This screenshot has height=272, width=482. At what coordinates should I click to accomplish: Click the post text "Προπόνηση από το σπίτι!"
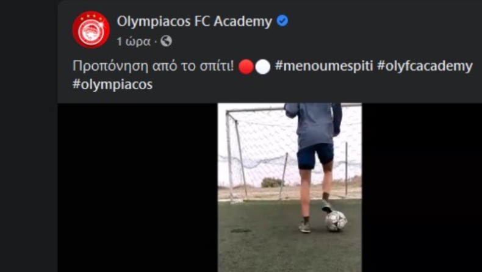click(x=153, y=66)
